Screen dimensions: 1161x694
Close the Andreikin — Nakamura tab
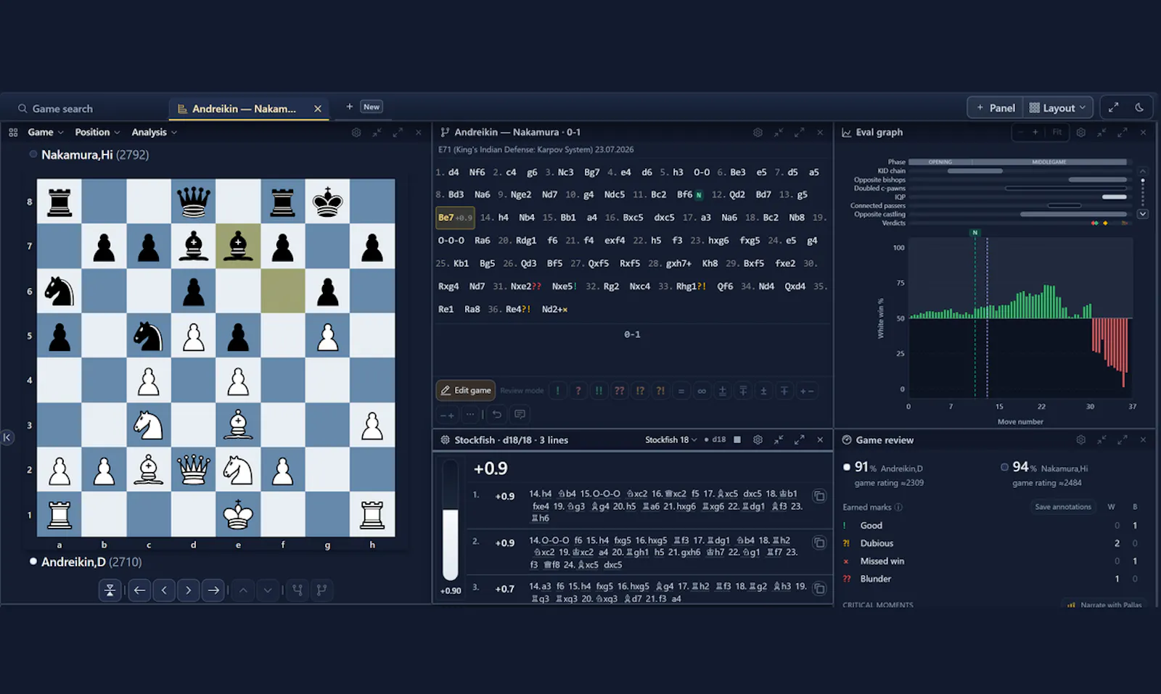tap(318, 109)
